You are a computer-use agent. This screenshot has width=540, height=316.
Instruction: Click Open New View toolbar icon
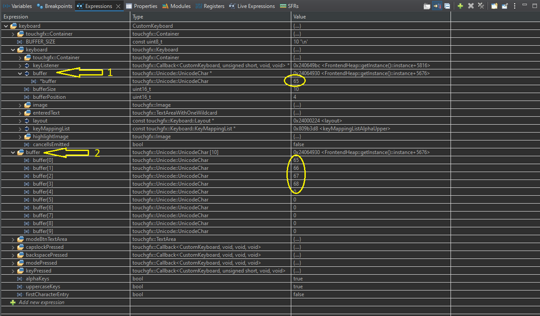(x=494, y=6)
